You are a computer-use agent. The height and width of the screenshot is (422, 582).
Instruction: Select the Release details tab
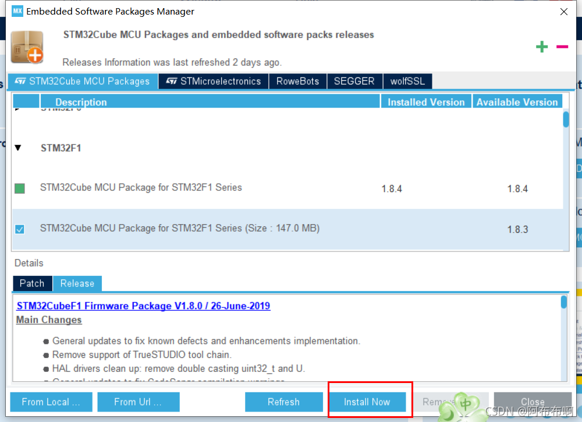(77, 283)
